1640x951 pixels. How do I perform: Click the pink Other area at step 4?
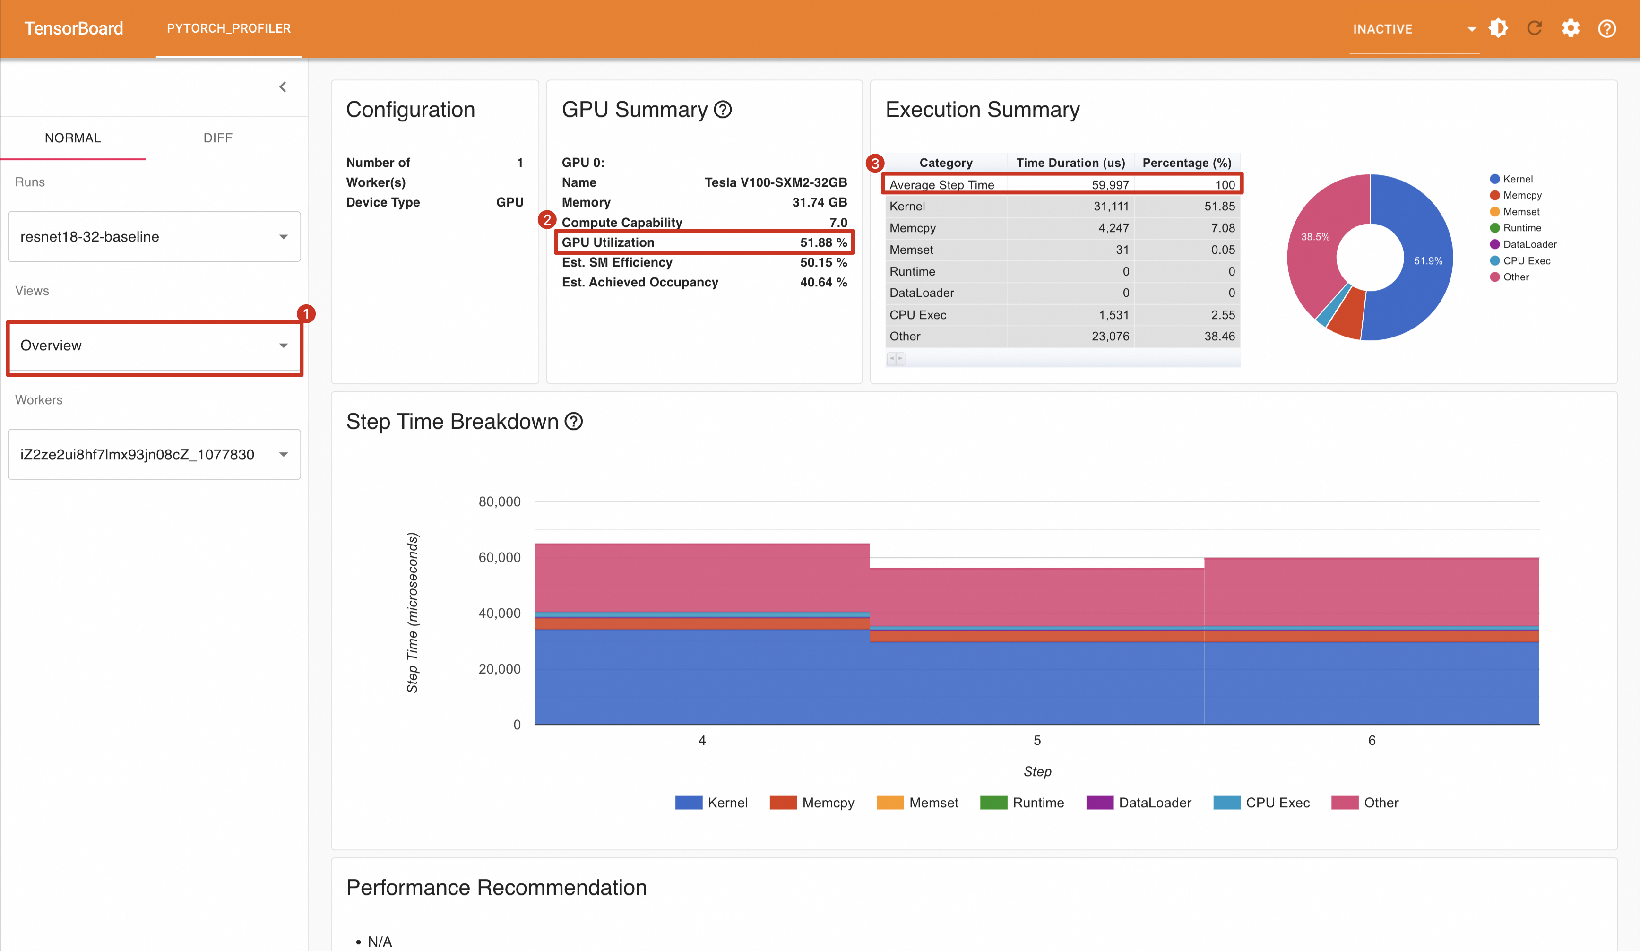tap(701, 578)
